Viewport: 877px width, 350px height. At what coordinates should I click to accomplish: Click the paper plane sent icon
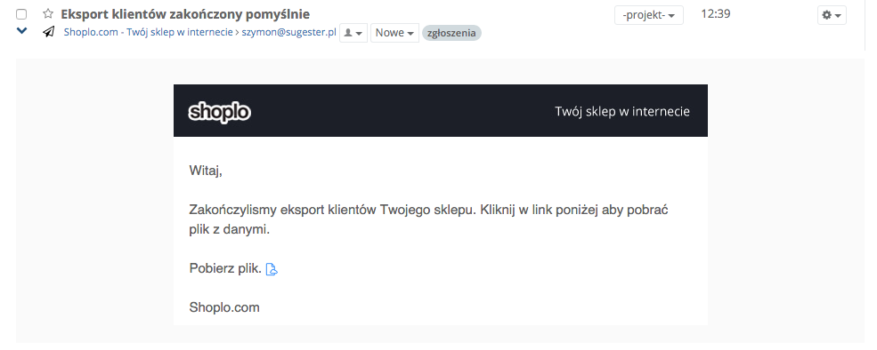[x=49, y=32]
